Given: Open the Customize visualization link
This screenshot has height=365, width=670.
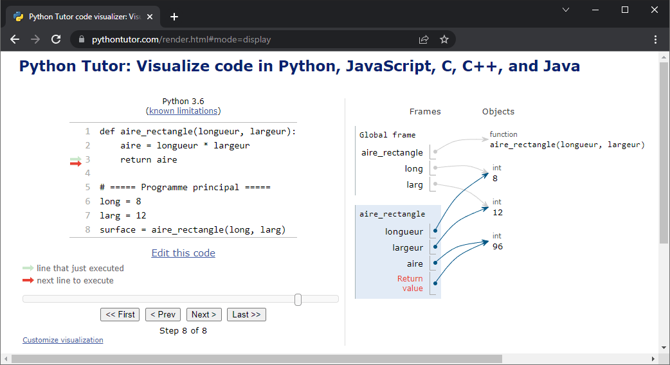Looking at the screenshot, I should (x=63, y=340).
